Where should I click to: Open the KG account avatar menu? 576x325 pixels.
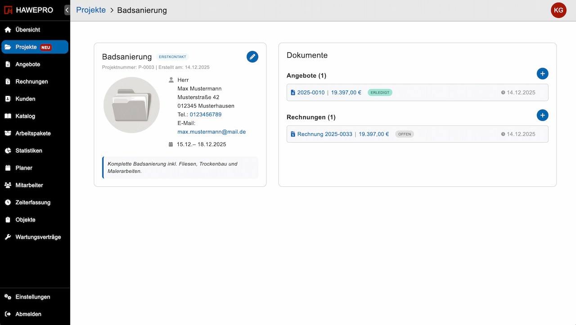(x=558, y=10)
